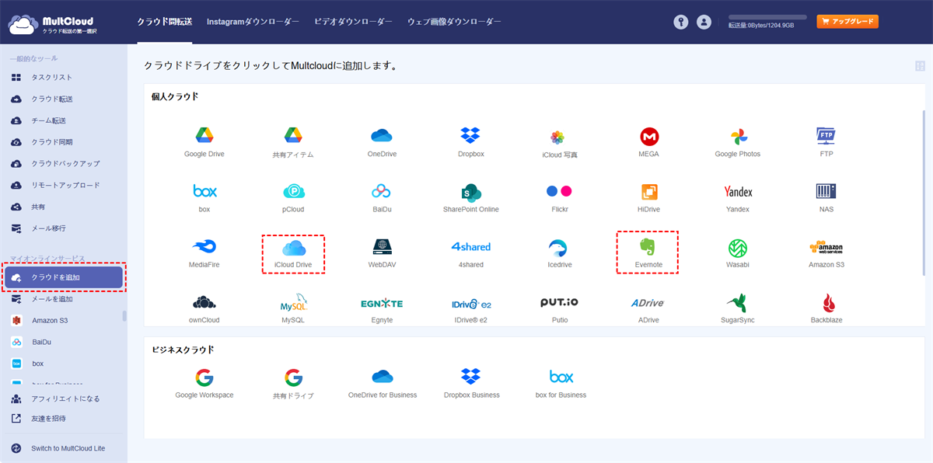
Task: Add Google Workspace business cloud
Action: coord(204,383)
